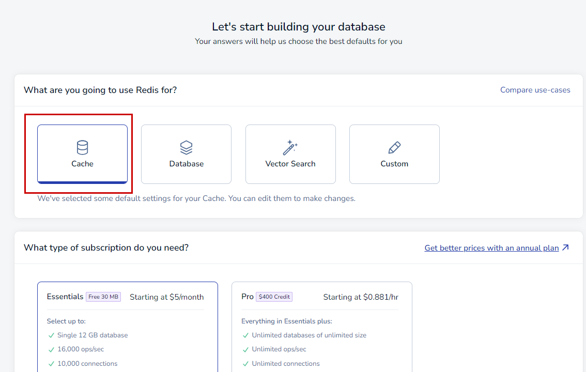
Task: Open Get better prices with an annual plan
Action: coord(491,248)
